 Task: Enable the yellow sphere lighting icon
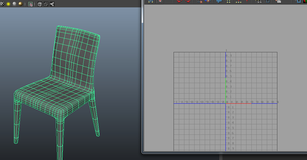pos(8,4)
